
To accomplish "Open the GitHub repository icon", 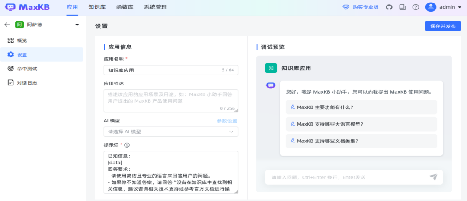I will (389, 7).
